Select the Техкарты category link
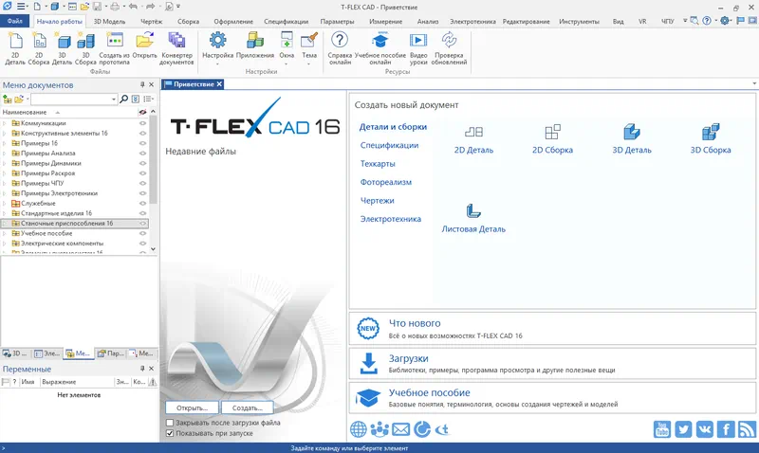Viewport: 759px width, 453px height. tap(378, 164)
